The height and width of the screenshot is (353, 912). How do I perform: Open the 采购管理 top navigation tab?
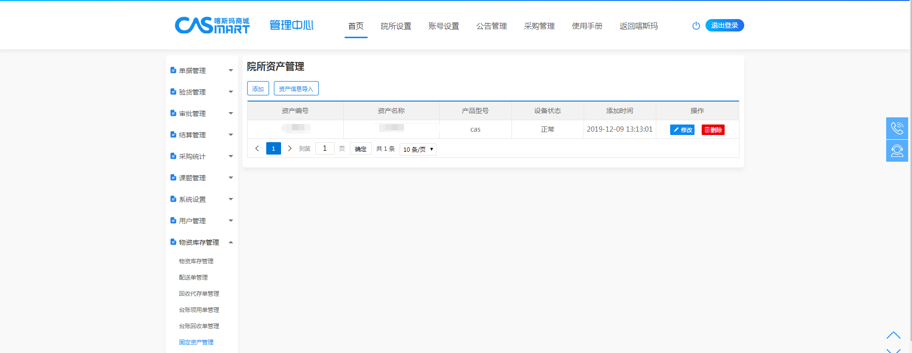pos(539,26)
